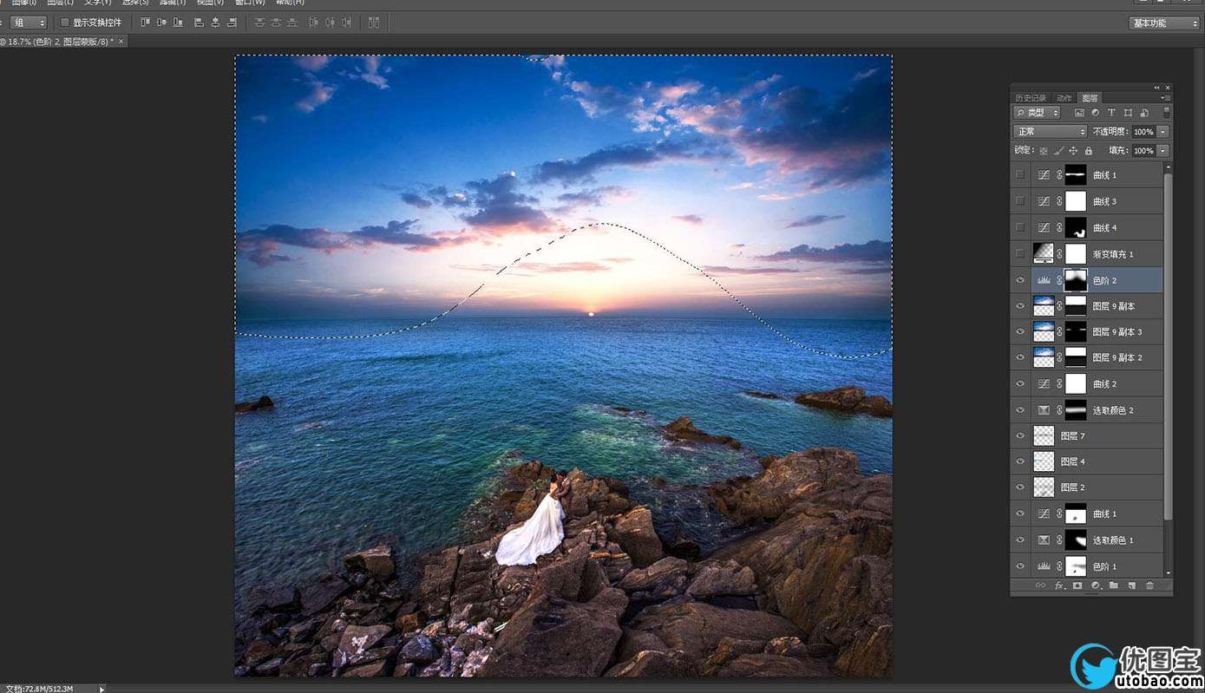Show the hidden 曲线 4 layer
Screen dimensions: 1205x693
pos(1020,227)
